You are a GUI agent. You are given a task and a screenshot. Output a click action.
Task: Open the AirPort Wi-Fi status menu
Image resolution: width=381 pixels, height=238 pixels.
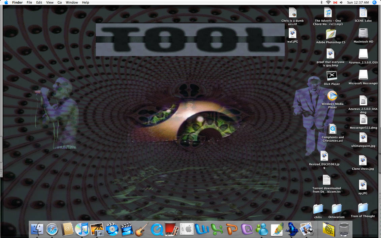pos(328,2)
